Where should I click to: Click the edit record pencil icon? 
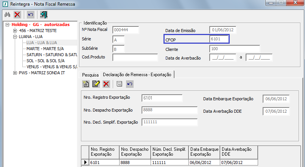[x=96, y=84]
